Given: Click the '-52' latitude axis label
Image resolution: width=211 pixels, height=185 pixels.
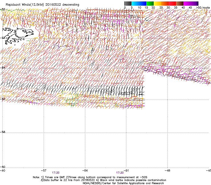Looking at the screenshot, I should (3, 38).
